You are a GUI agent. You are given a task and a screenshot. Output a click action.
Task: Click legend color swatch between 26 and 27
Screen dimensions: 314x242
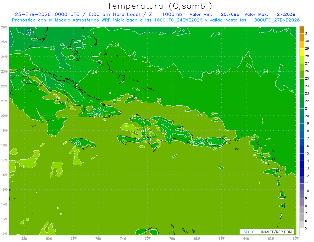point(302,67)
